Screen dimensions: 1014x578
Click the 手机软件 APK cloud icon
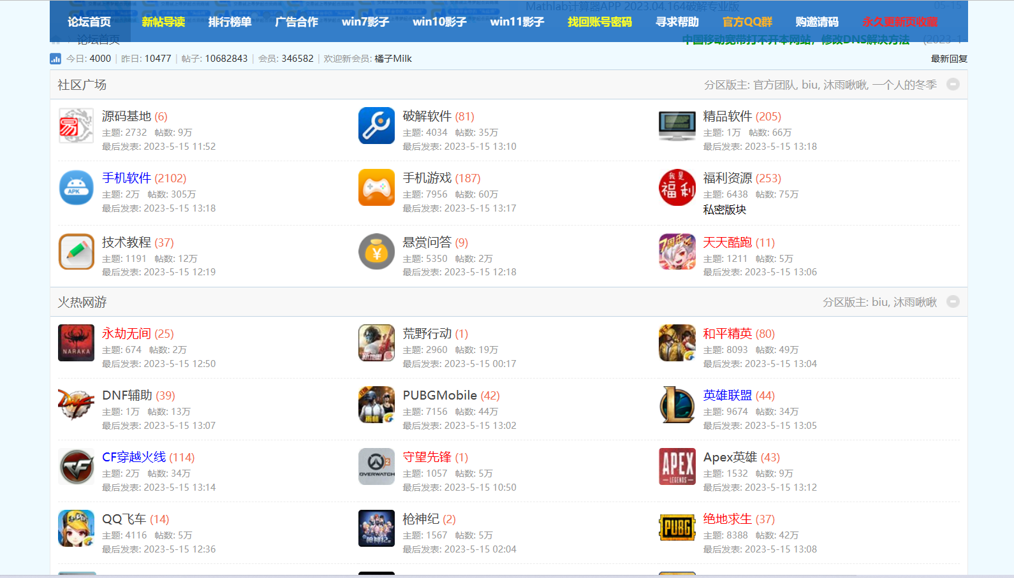click(x=76, y=187)
